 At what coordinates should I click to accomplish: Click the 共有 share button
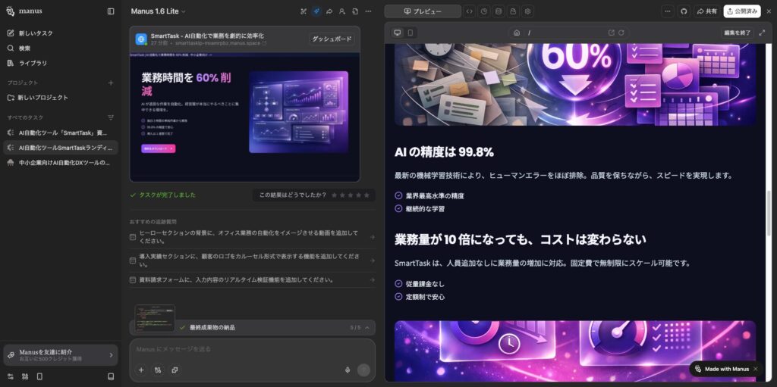(706, 11)
